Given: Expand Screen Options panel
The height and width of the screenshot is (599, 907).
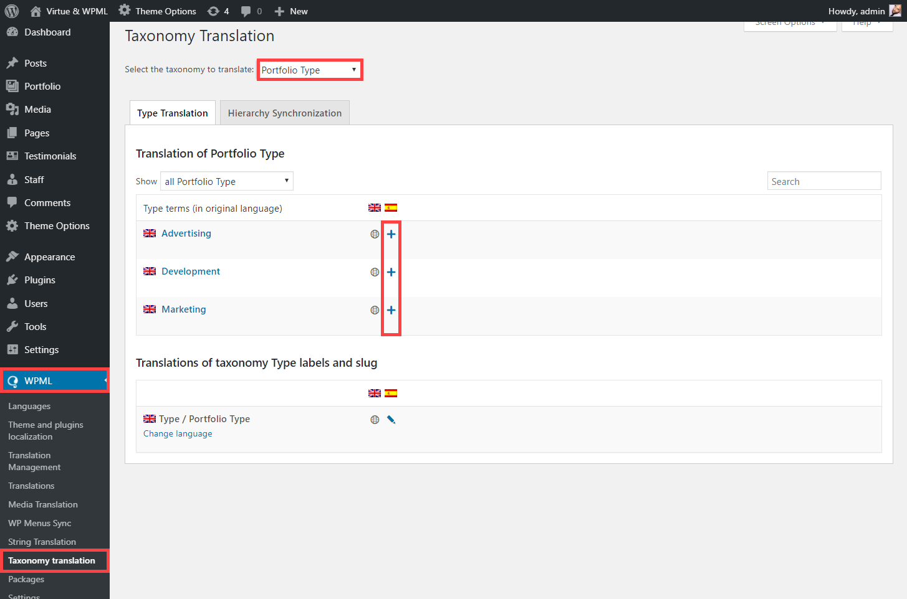Looking at the screenshot, I should pyautogui.click(x=790, y=24).
